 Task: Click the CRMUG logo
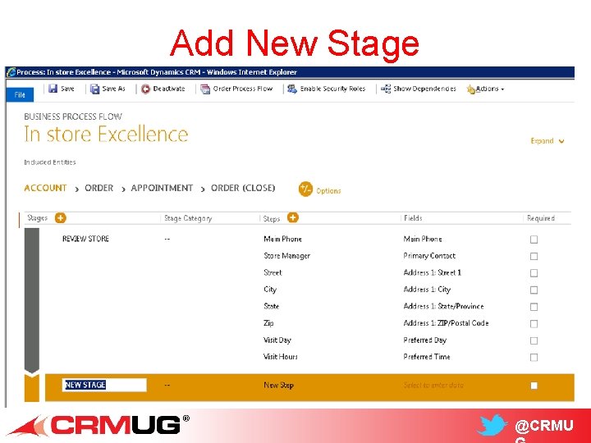(x=98, y=426)
